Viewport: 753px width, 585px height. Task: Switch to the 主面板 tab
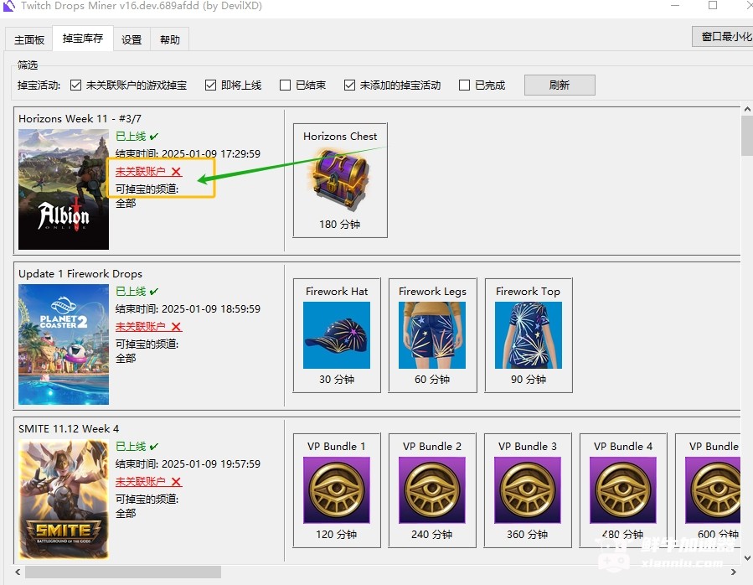pos(29,39)
